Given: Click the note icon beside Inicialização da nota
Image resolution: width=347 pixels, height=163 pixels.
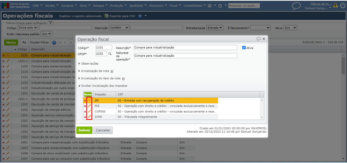Looking at the screenshot, I should [x=112, y=71].
